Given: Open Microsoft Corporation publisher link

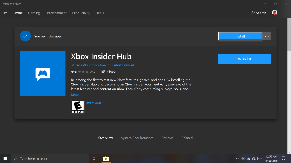Looking at the screenshot, I should tap(89, 65).
